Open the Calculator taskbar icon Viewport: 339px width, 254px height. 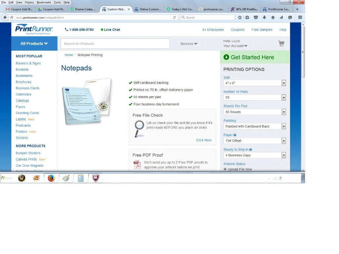point(81,178)
